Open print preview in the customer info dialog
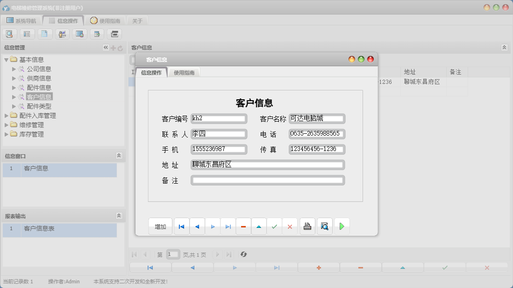This screenshot has height=288, width=513. pyautogui.click(x=324, y=226)
